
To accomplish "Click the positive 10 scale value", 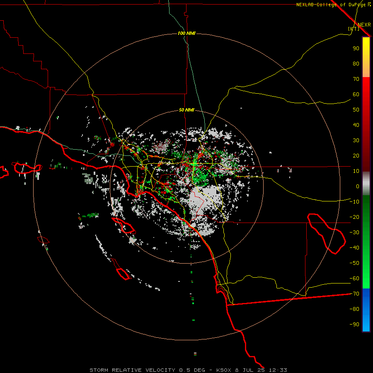I will [x=356, y=171].
